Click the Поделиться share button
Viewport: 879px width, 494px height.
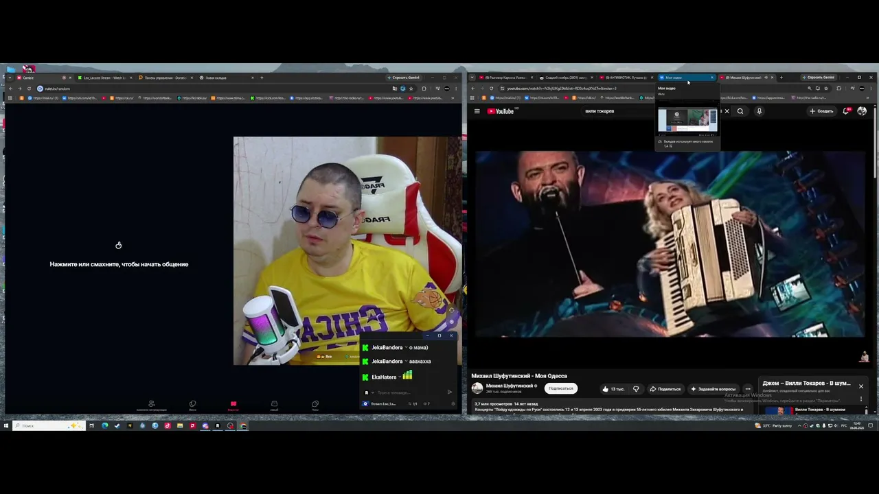pyautogui.click(x=665, y=389)
